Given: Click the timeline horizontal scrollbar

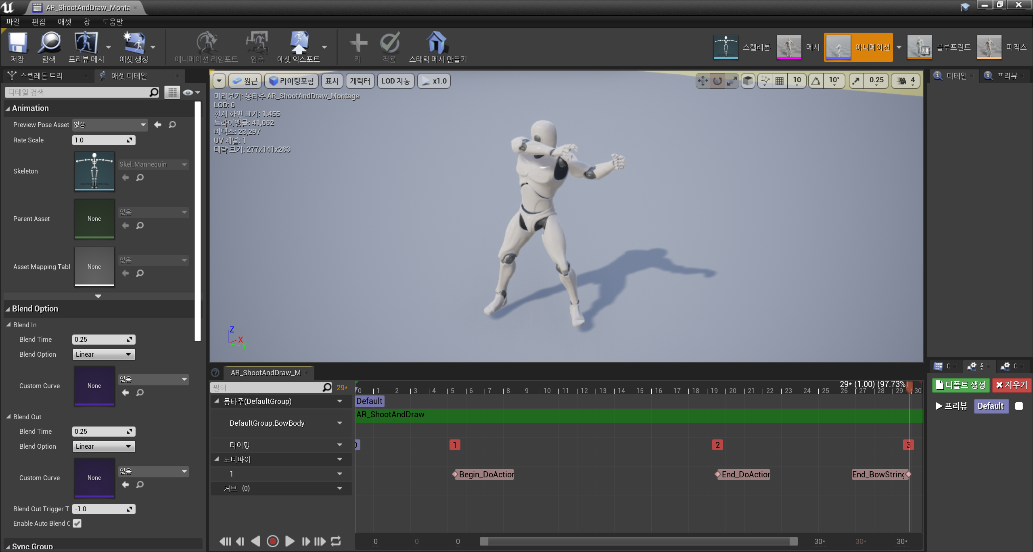Looking at the screenshot, I should tap(638, 541).
